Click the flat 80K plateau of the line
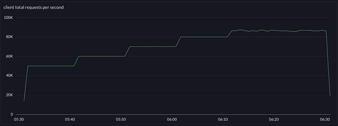Viewport: 338px width, 126px height. (x=204, y=37)
